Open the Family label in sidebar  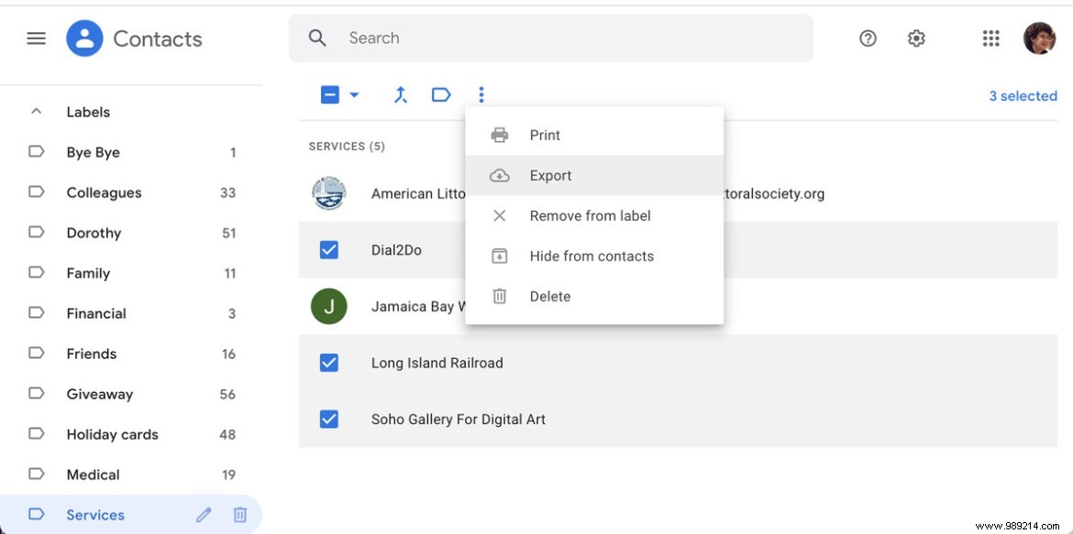coord(88,272)
